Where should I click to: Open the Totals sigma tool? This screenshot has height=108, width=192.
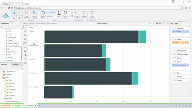point(59,13)
